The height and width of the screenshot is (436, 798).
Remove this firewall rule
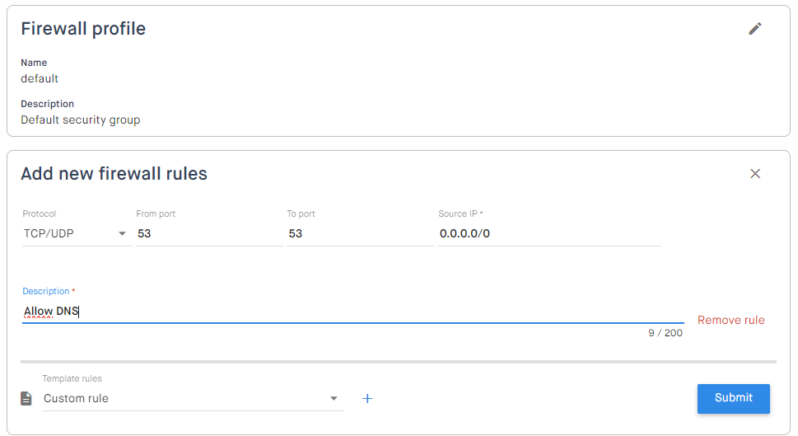(730, 321)
